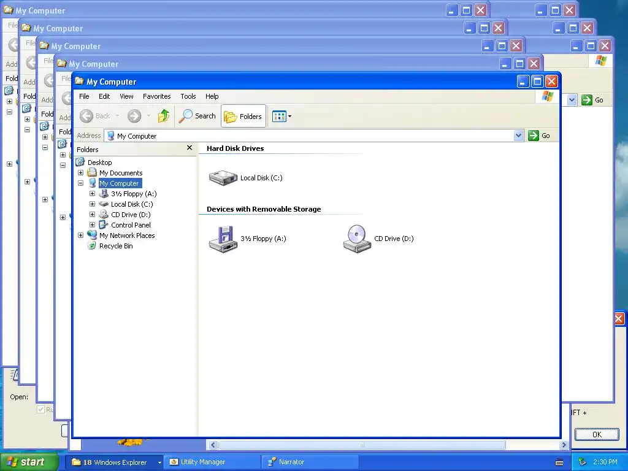Screen dimensions: 628x471
Task: Open the 18 Windows Explorer taskbar group
Action: pos(115,462)
